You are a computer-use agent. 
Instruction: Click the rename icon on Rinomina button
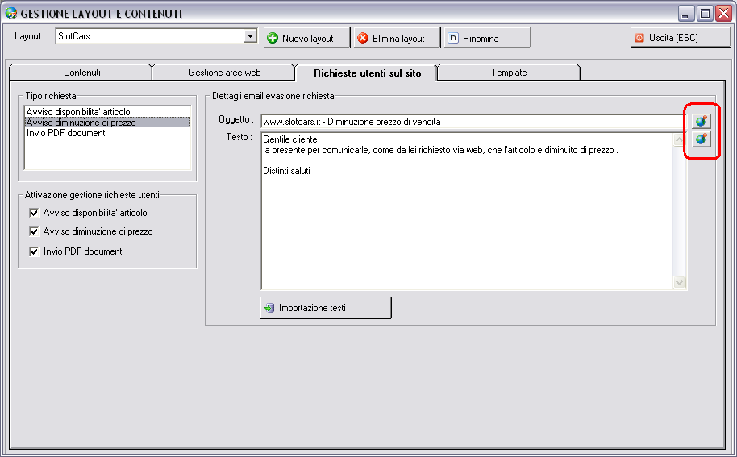[x=453, y=38]
